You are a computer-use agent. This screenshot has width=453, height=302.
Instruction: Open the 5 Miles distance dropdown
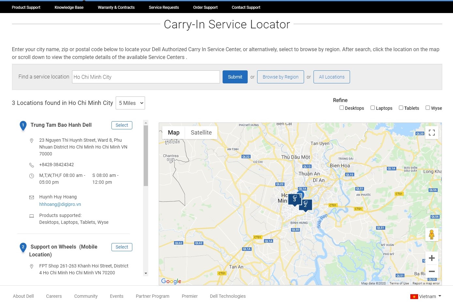[130, 103]
